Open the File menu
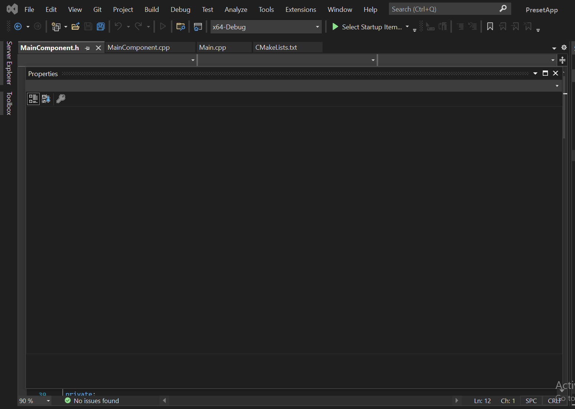 pyautogui.click(x=29, y=10)
